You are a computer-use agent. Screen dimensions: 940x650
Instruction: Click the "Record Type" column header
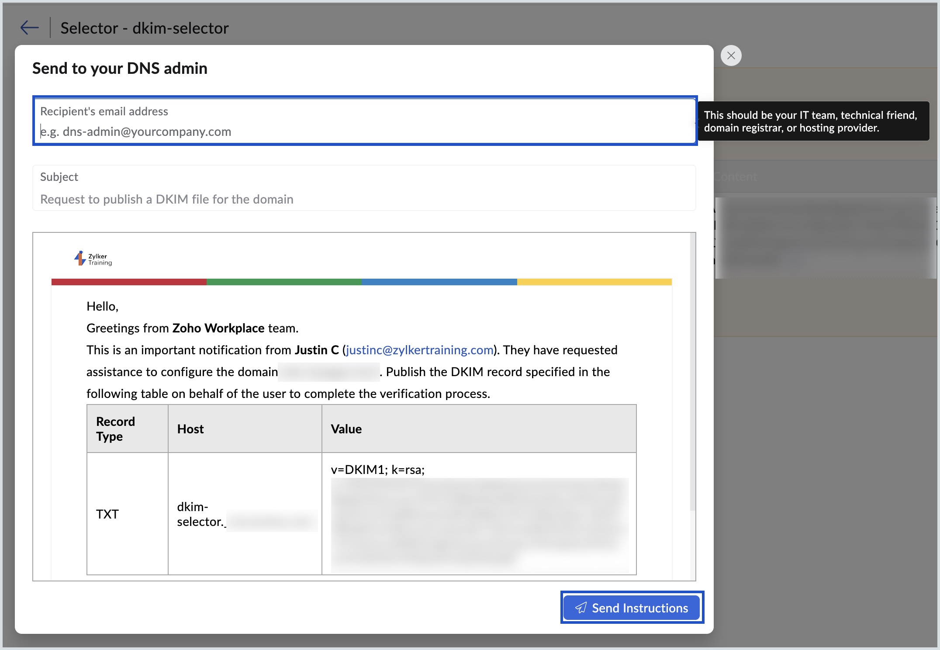[x=128, y=429]
